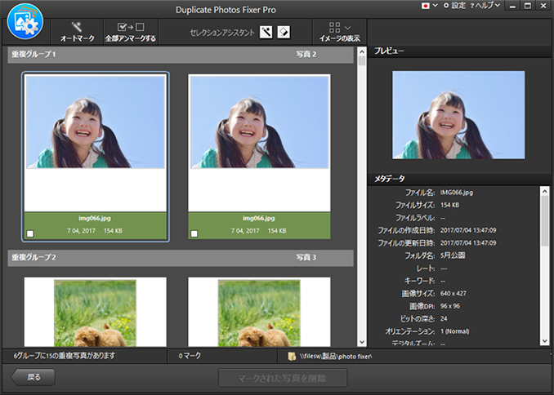554x395 pixels.
Task: Click the プレビュー panel header
Action: 459,51
